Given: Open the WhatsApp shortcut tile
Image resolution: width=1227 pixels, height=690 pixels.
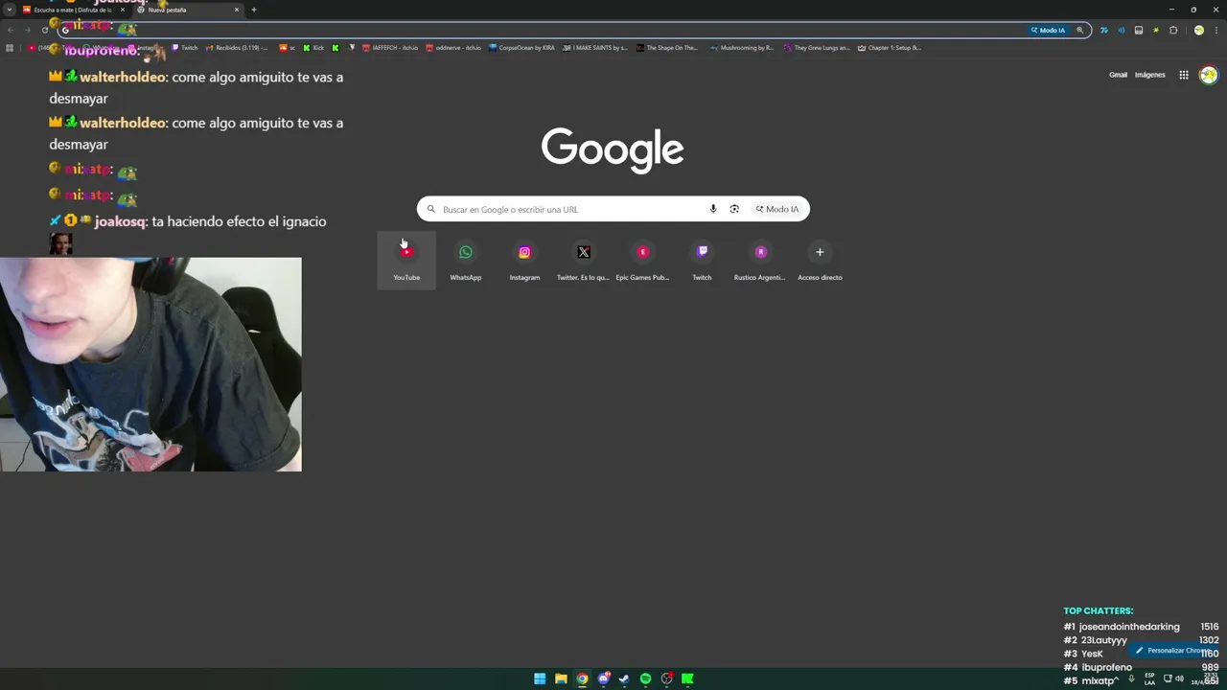Looking at the screenshot, I should tap(465, 260).
